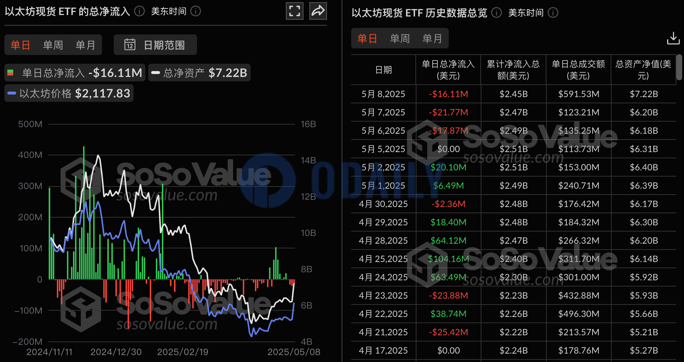The image size is (684, 362).
Task: Click the fullscreen expand chart icon
Action: pos(295,11)
